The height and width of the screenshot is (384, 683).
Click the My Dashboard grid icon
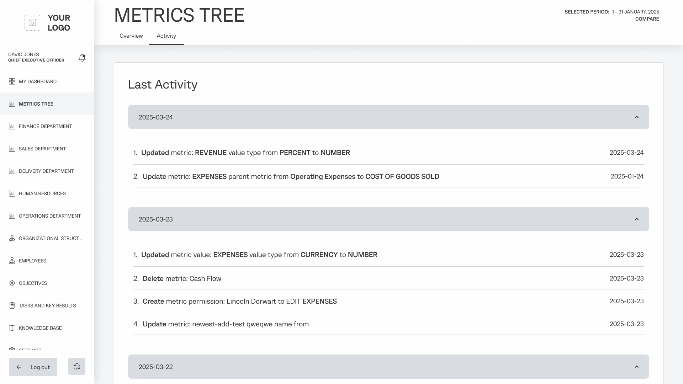12,81
